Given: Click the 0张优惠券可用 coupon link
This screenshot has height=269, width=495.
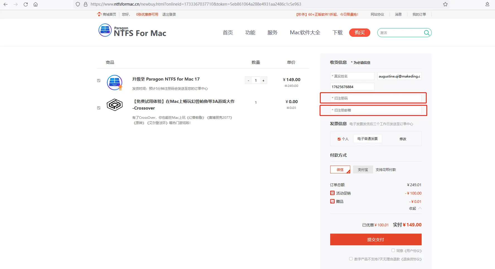Looking at the screenshot, I should tap(147, 14).
